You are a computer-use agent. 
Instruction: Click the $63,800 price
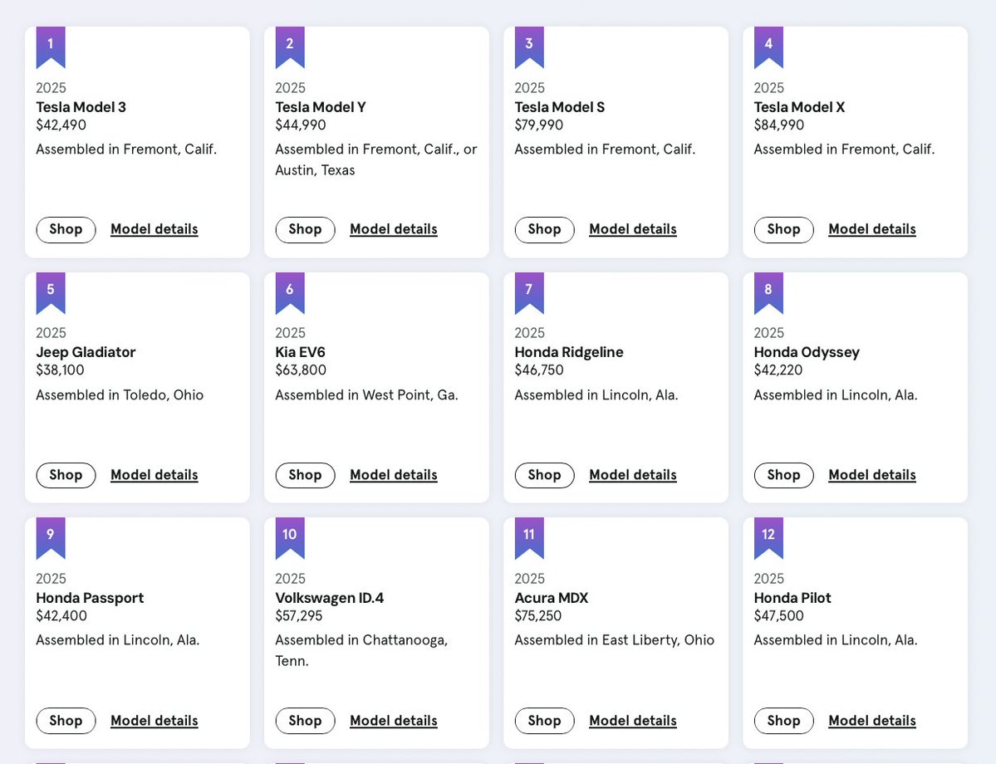(x=301, y=370)
